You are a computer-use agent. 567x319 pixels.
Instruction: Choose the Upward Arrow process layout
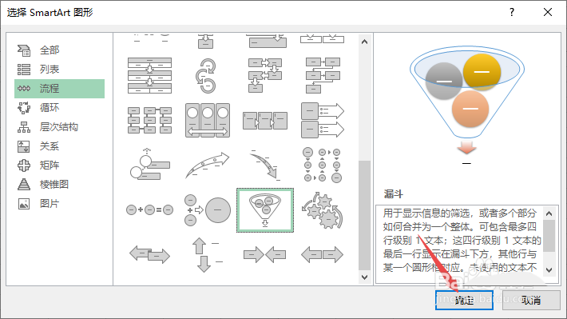[x=207, y=165]
